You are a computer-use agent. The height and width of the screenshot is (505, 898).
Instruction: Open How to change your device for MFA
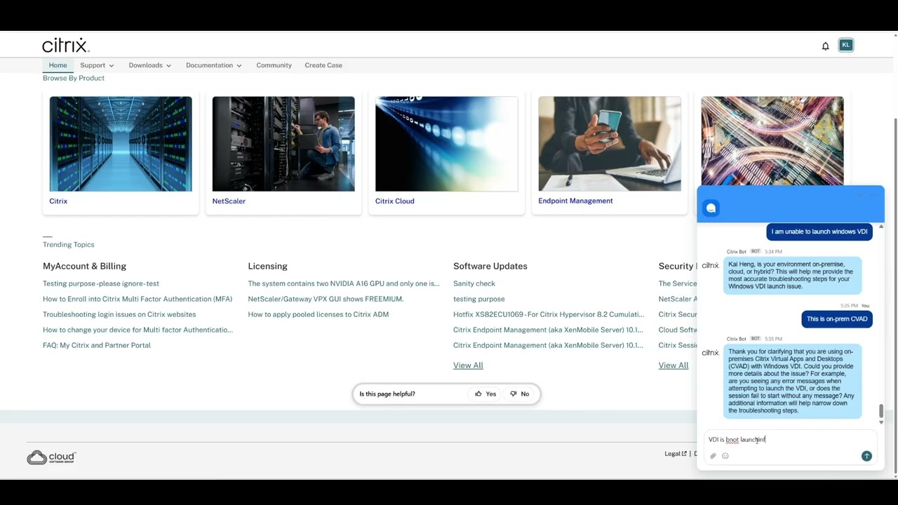pos(138,330)
